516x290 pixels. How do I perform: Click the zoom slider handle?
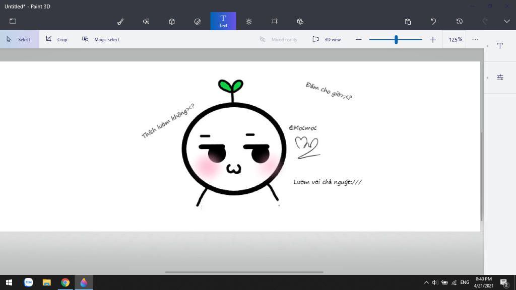tap(396, 39)
